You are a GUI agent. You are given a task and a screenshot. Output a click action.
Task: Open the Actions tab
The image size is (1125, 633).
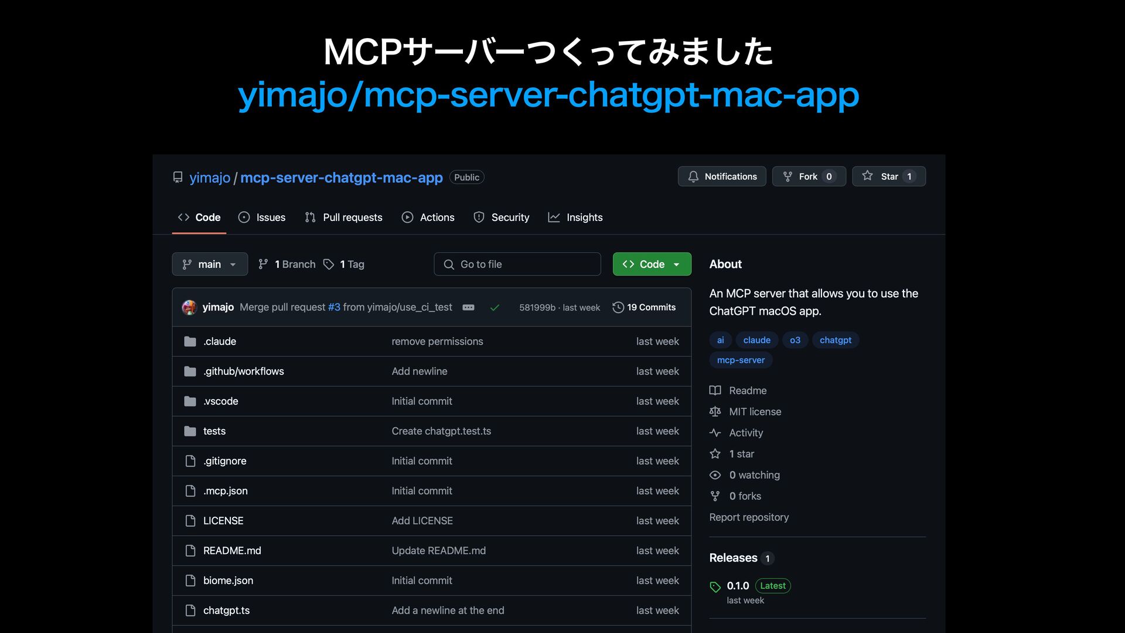[428, 217]
